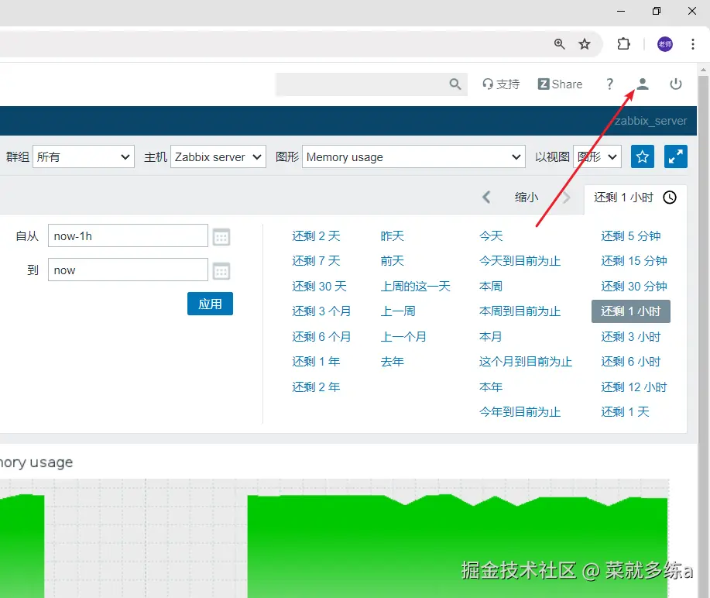Select 本周 time range
Screen dimensions: 710x598
point(491,287)
